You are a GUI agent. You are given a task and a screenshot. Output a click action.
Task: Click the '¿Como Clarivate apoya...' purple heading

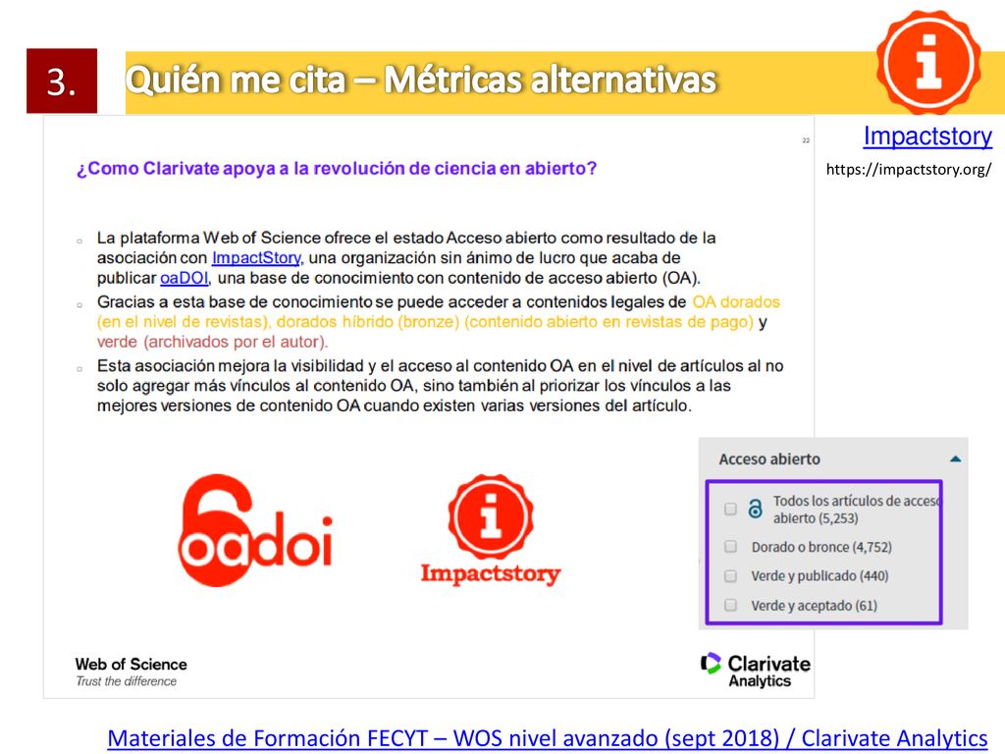tap(337, 169)
